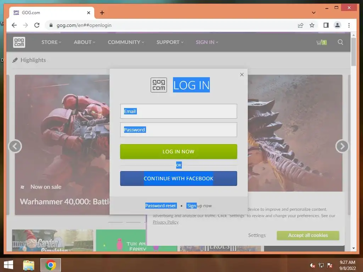
Task: Click the address bar URL
Action: pos(84,25)
